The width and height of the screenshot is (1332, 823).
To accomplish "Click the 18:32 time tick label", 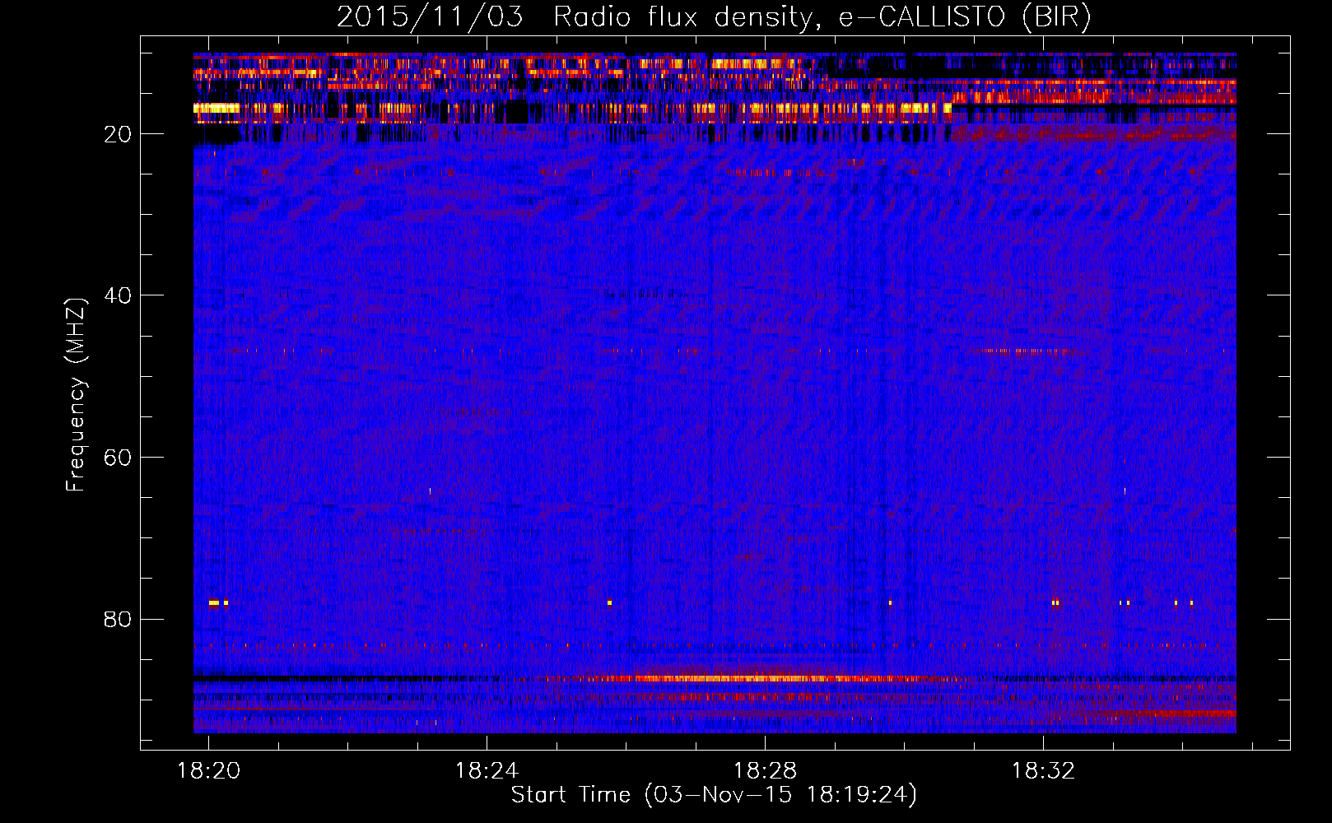I will pos(1043,770).
